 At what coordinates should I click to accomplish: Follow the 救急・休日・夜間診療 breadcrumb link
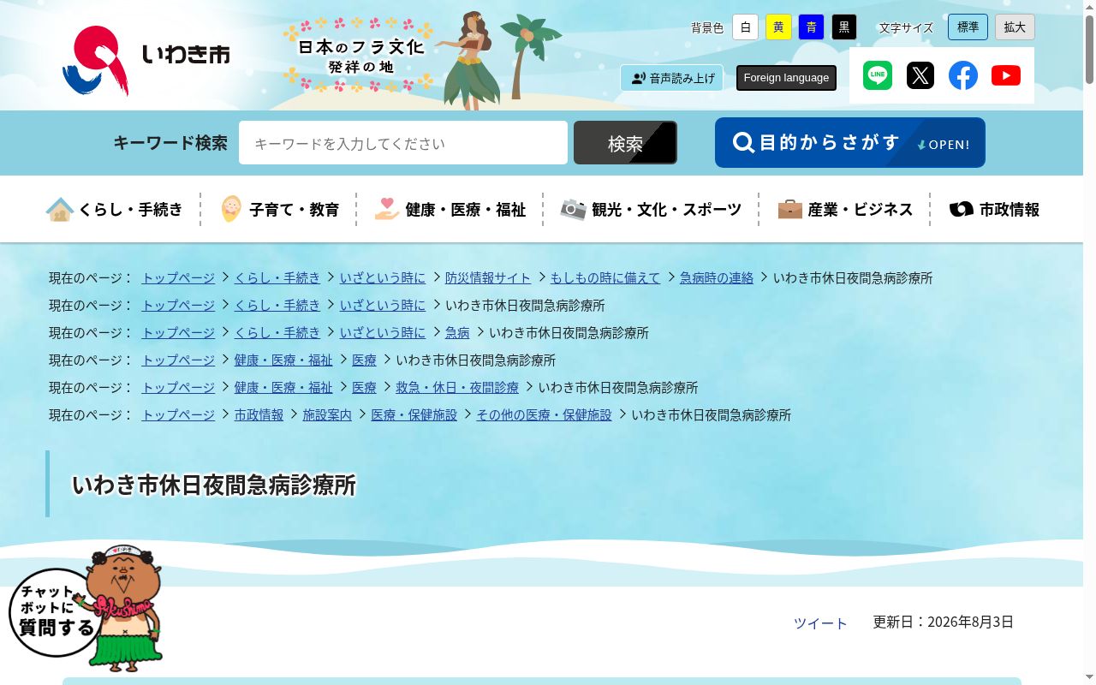(457, 387)
